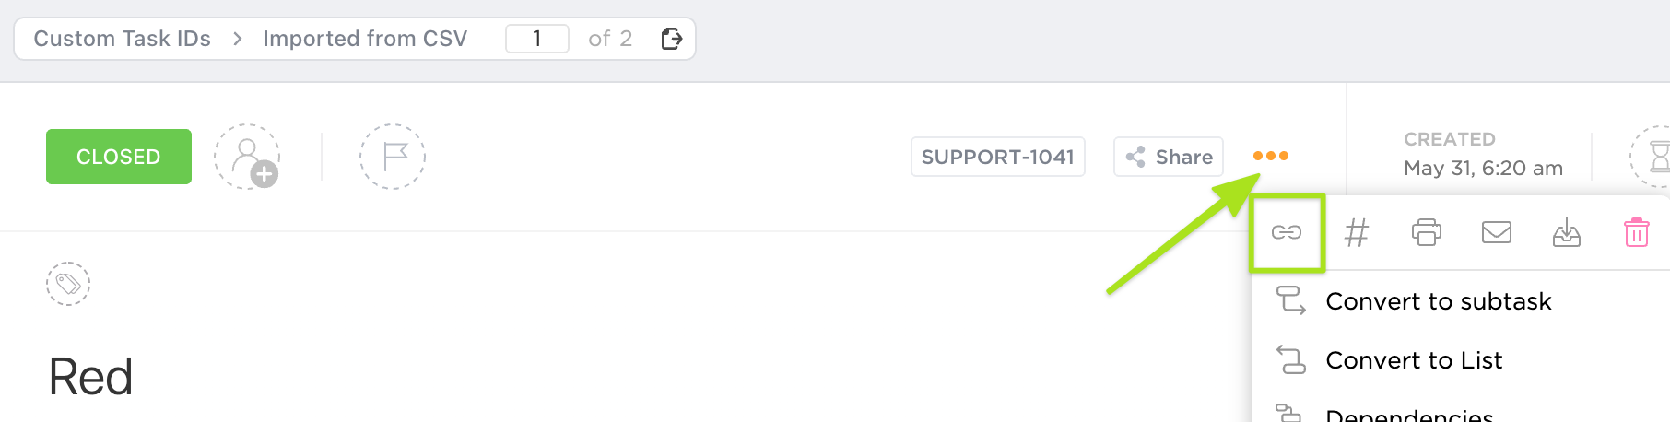The width and height of the screenshot is (1670, 422).
Task: Open the orange three-dot menu
Action: 1270,156
